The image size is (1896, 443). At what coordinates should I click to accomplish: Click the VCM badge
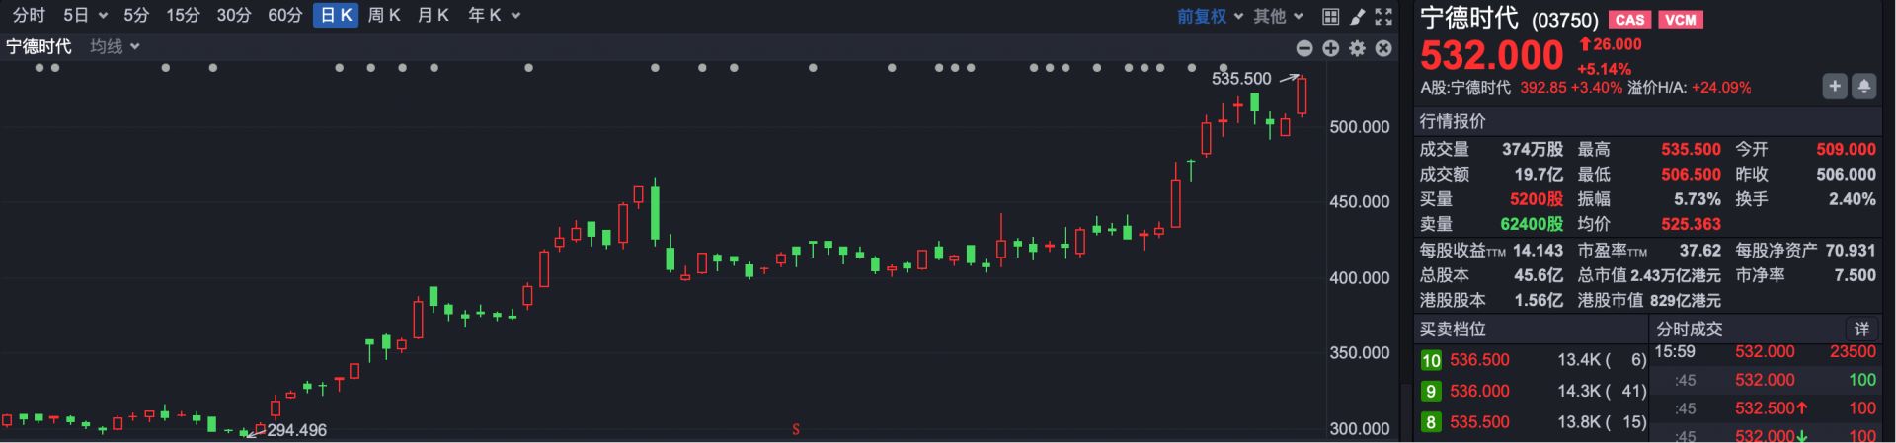point(1680,19)
